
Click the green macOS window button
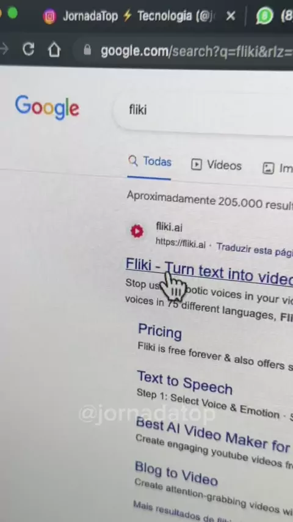point(13,13)
